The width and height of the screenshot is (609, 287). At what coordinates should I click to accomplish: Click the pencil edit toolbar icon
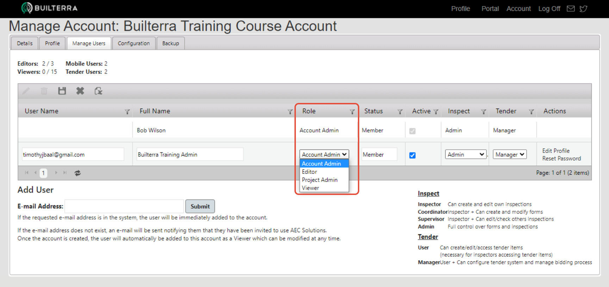(x=26, y=91)
